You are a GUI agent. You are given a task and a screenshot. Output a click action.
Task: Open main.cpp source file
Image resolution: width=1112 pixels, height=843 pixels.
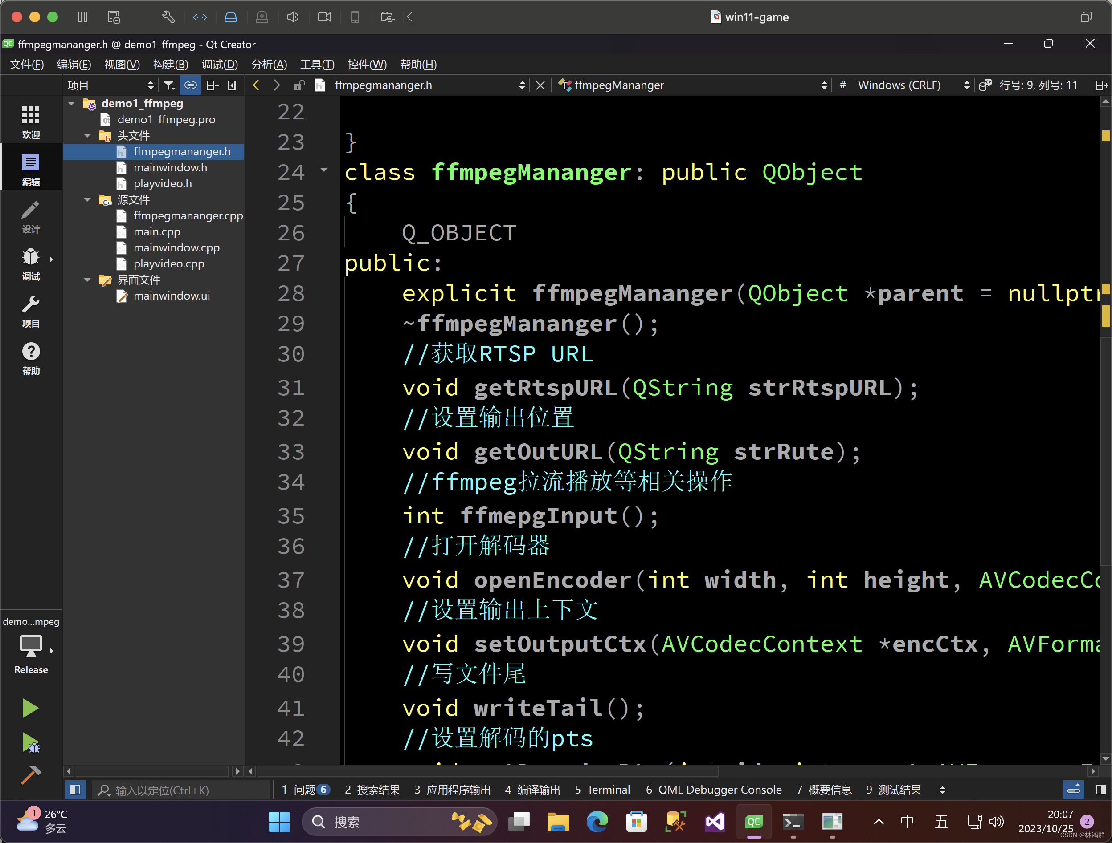coord(156,231)
